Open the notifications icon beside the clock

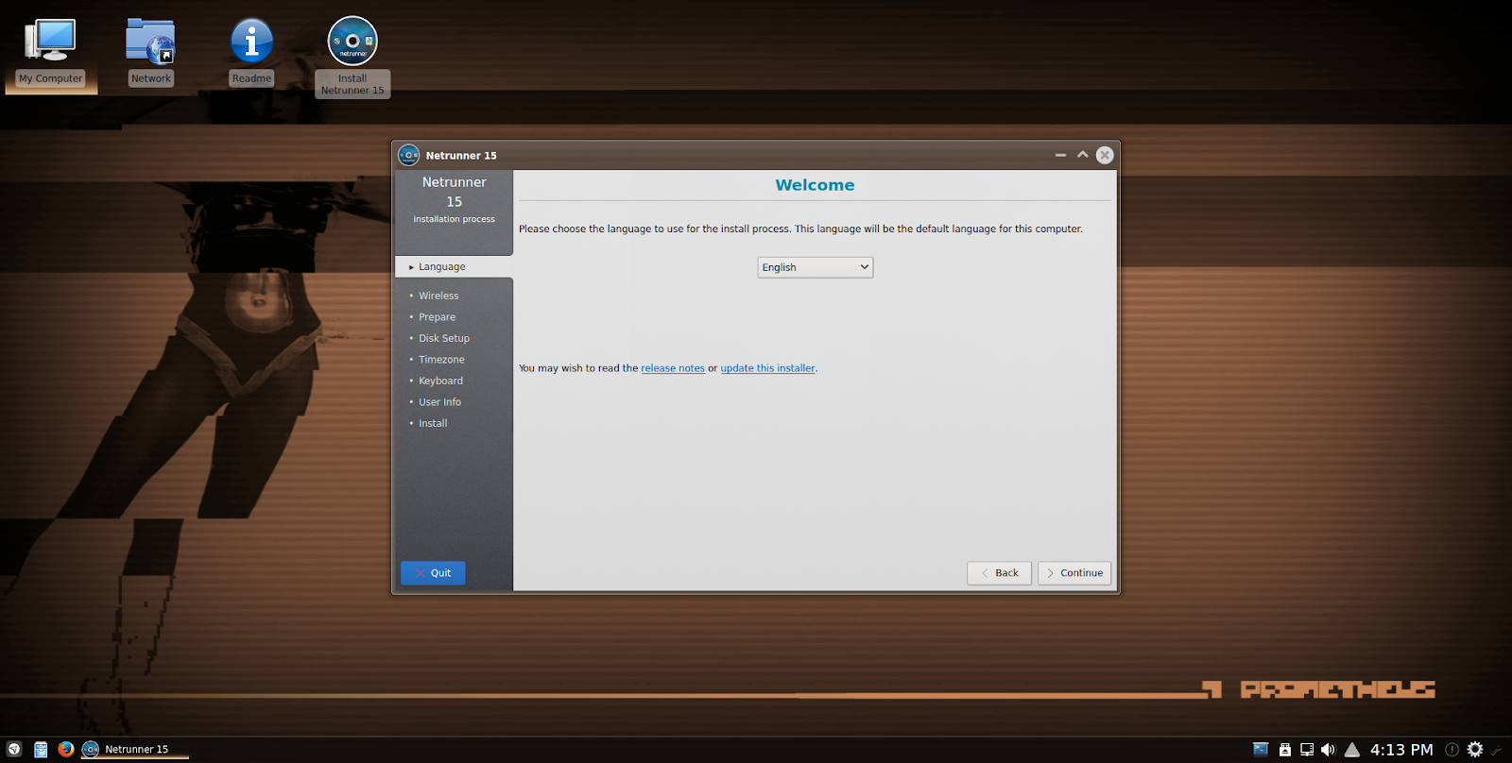pos(1452,749)
